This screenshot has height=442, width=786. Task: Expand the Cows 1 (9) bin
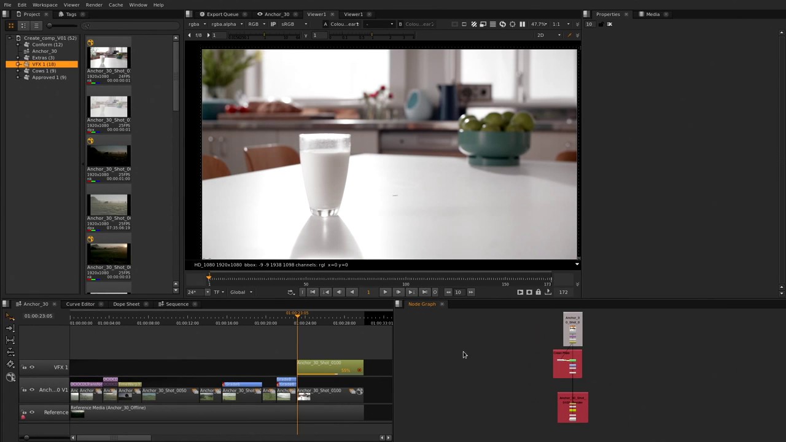tap(18, 71)
